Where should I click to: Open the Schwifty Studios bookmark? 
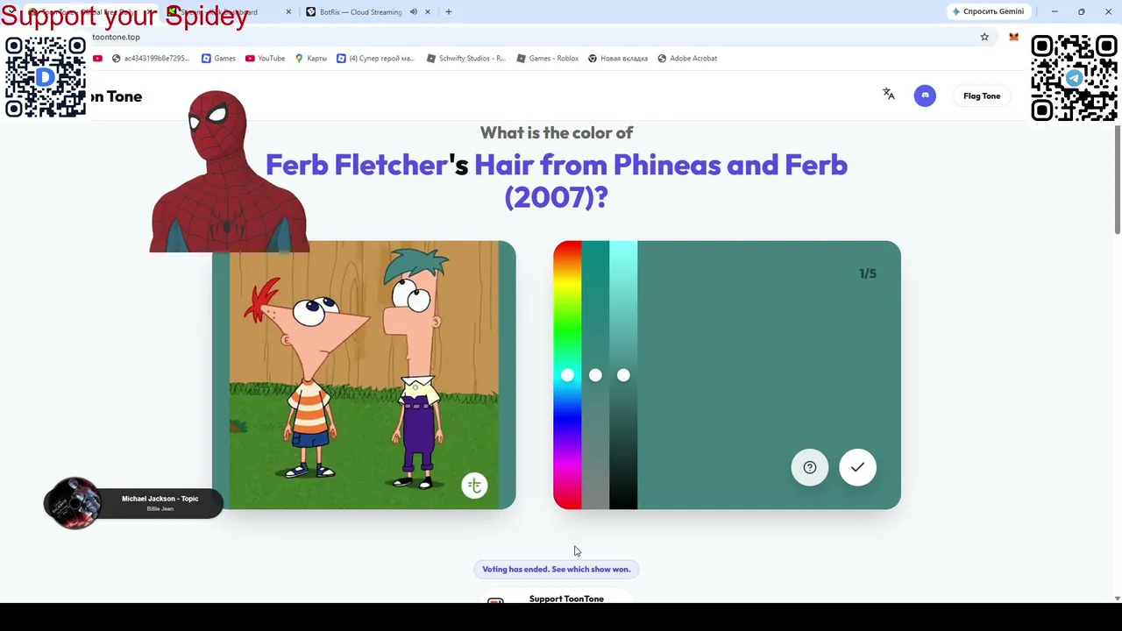point(466,59)
